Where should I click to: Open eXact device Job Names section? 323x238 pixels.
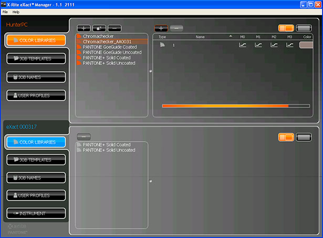[36, 177]
